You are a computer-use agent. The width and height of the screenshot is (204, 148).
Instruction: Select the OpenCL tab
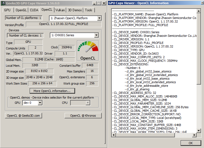click(x=47, y=10)
